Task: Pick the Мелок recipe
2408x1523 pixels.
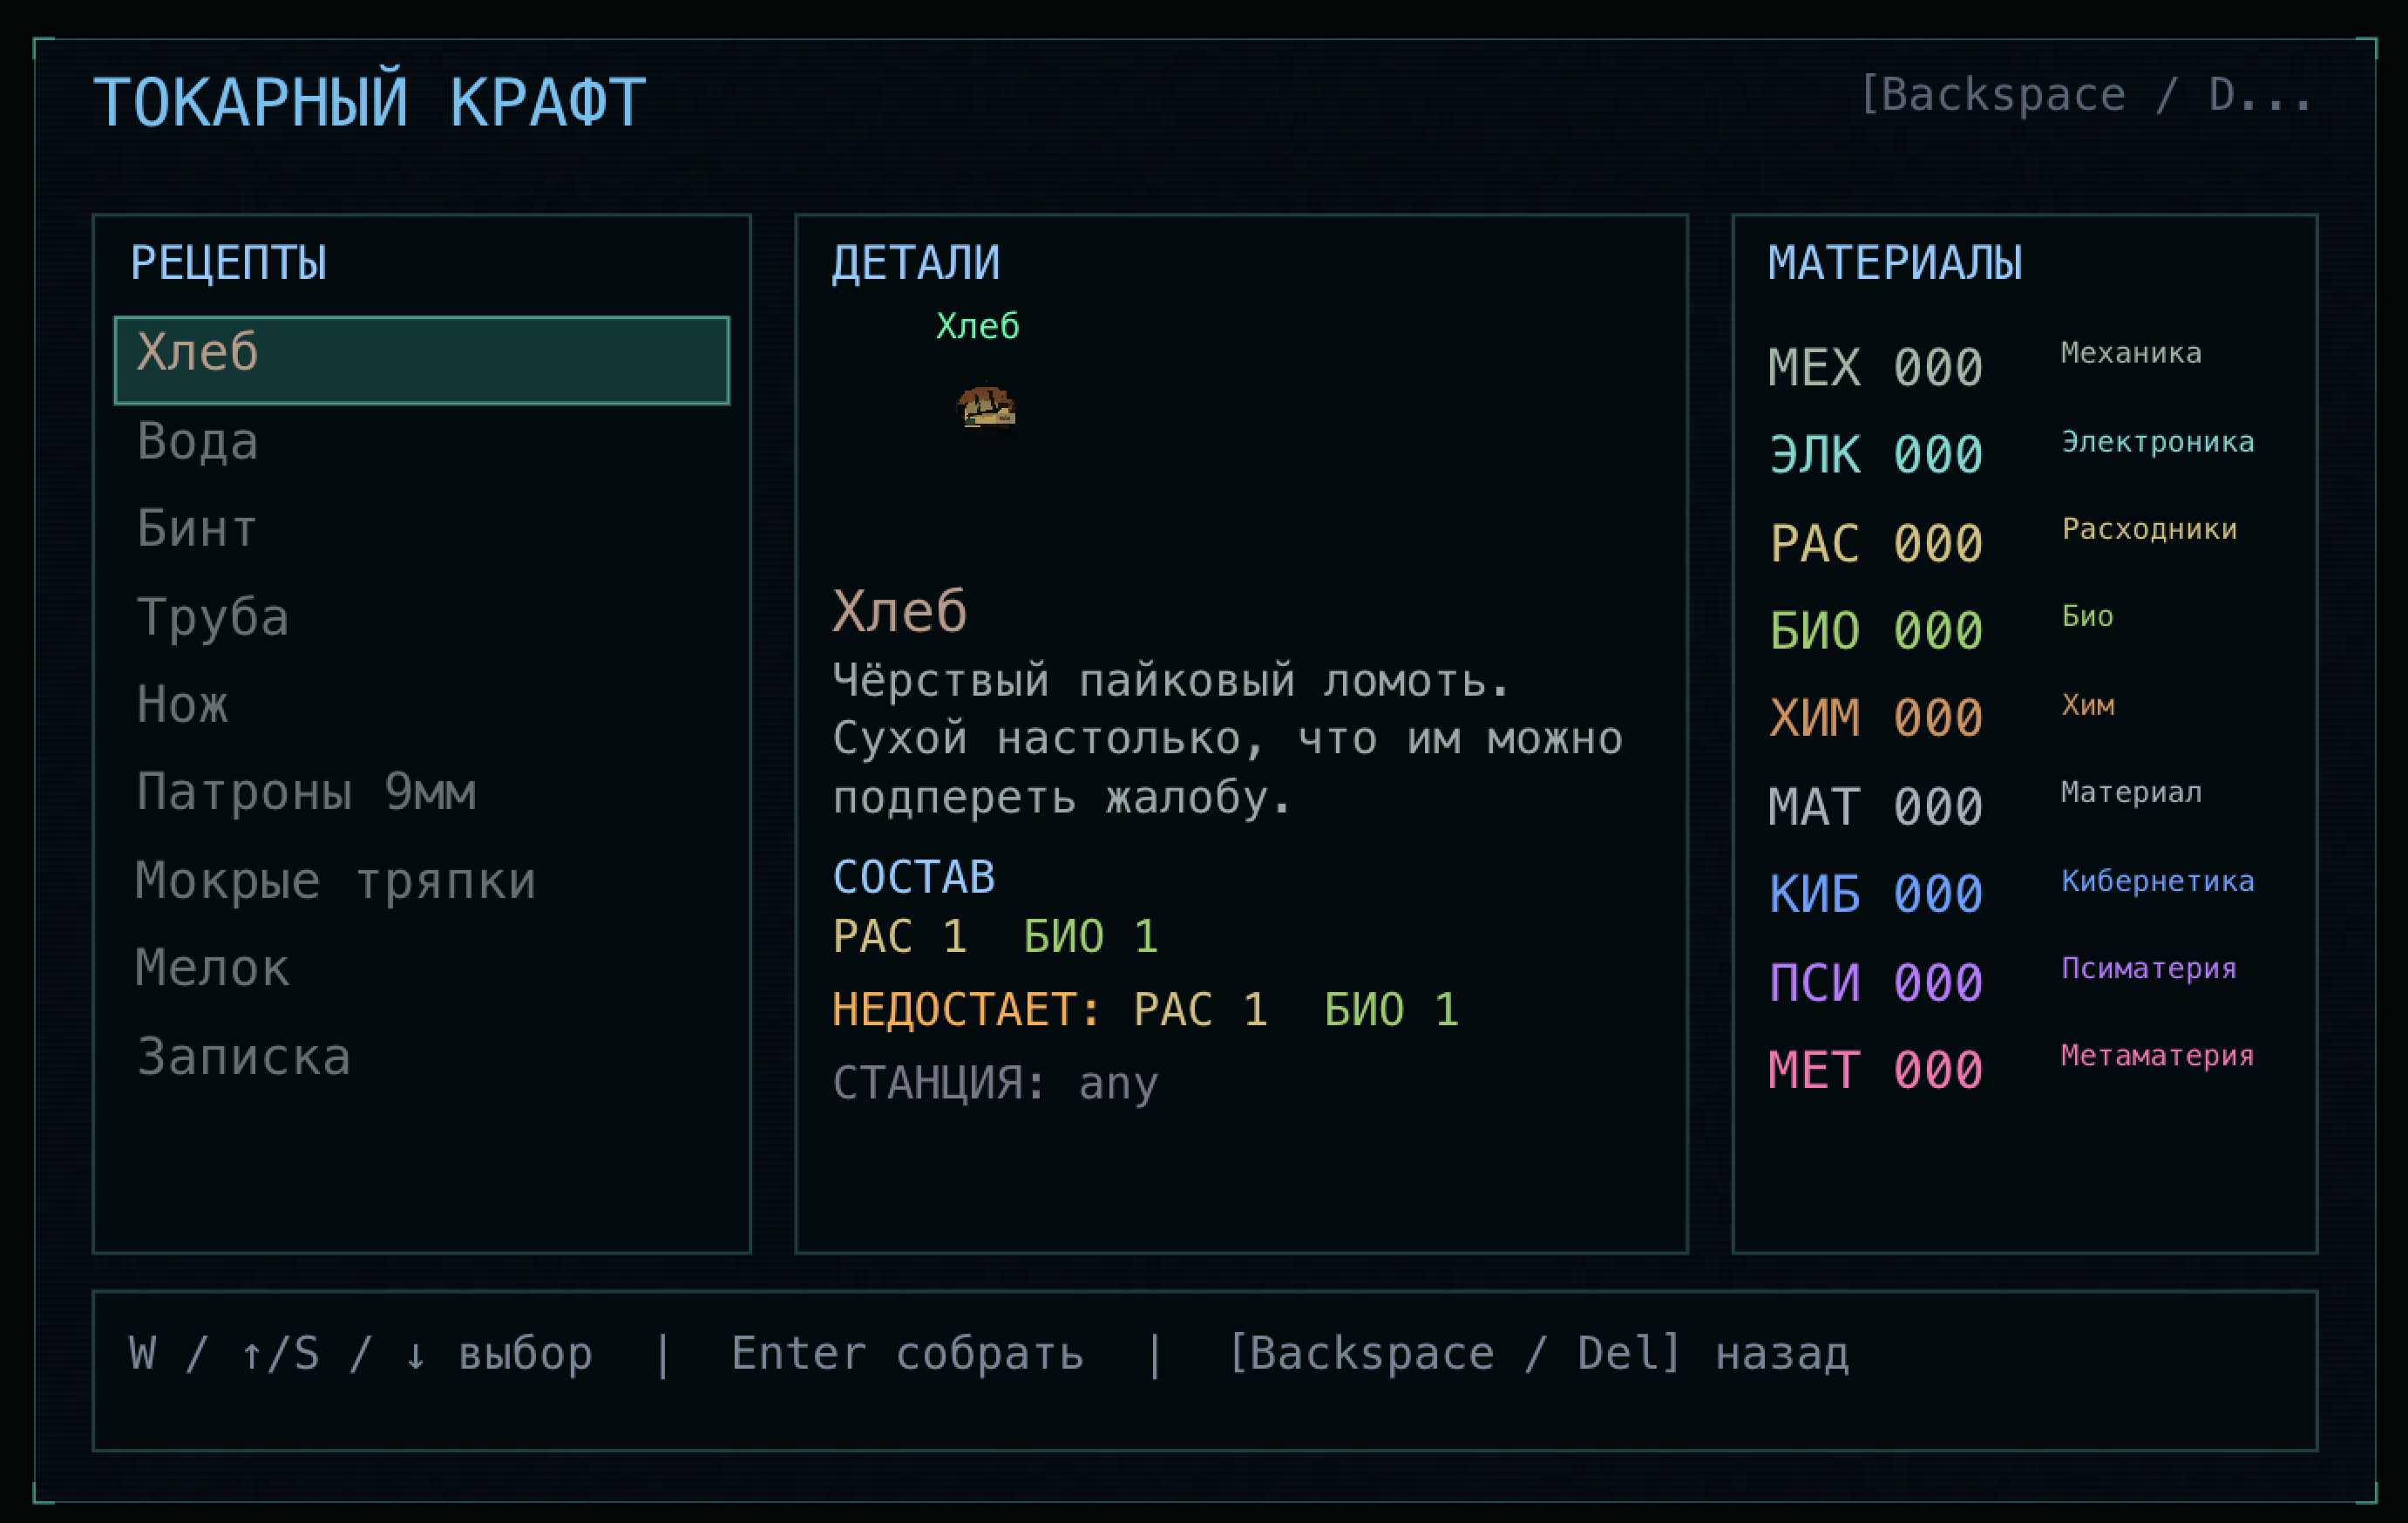Action: [422, 968]
